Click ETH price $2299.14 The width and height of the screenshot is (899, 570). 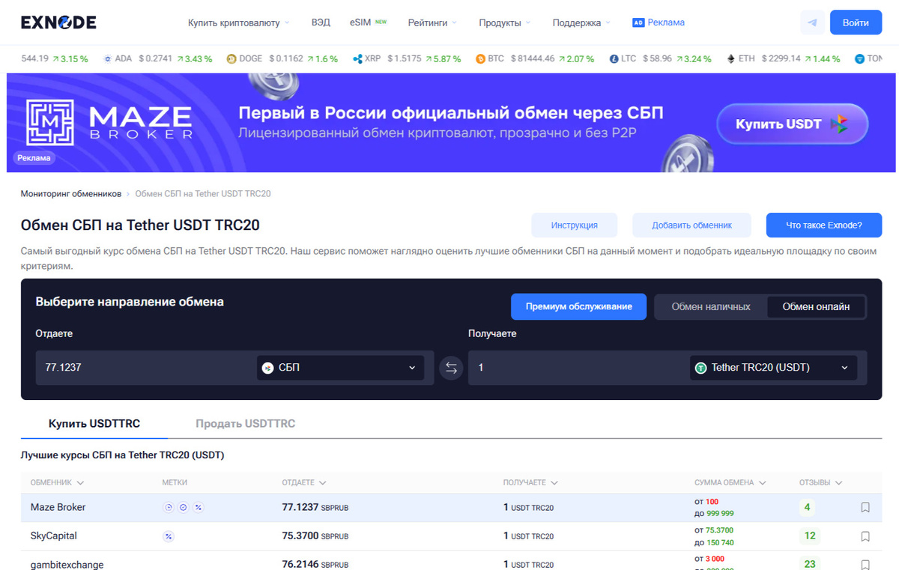[x=781, y=58]
